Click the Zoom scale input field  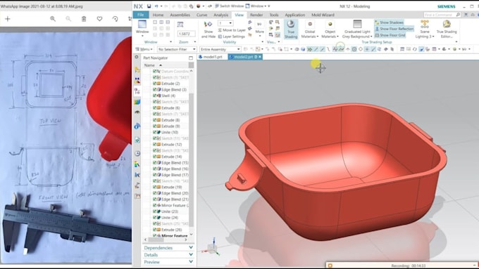pos(186,34)
